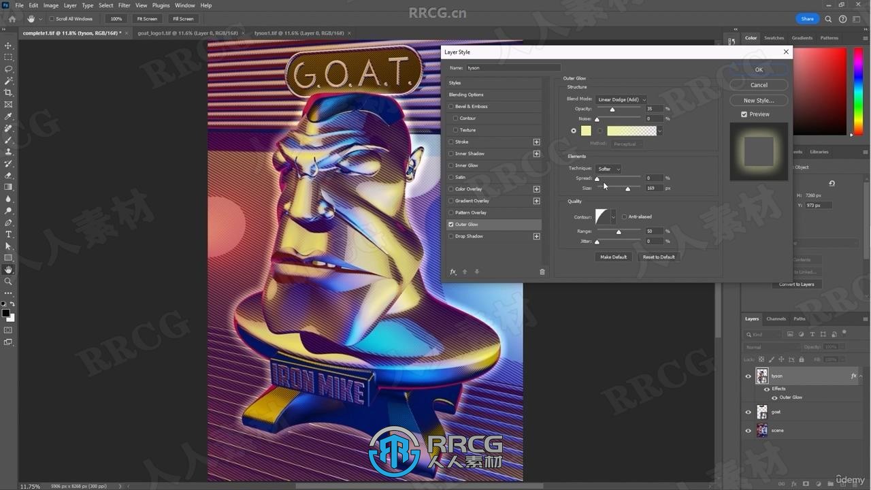Select the Crop tool
This screenshot has height=490, width=871.
tap(8, 93)
